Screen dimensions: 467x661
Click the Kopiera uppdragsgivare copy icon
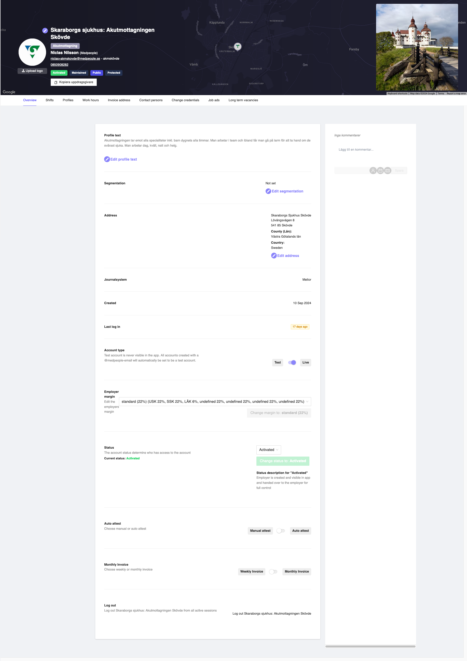56,82
